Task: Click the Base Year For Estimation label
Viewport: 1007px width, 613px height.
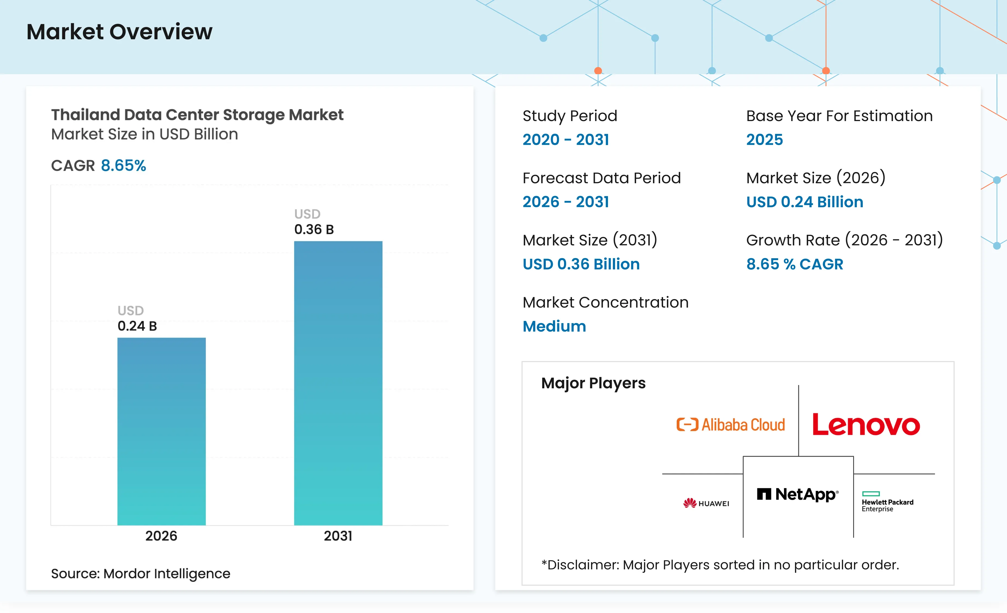Action: (x=840, y=116)
